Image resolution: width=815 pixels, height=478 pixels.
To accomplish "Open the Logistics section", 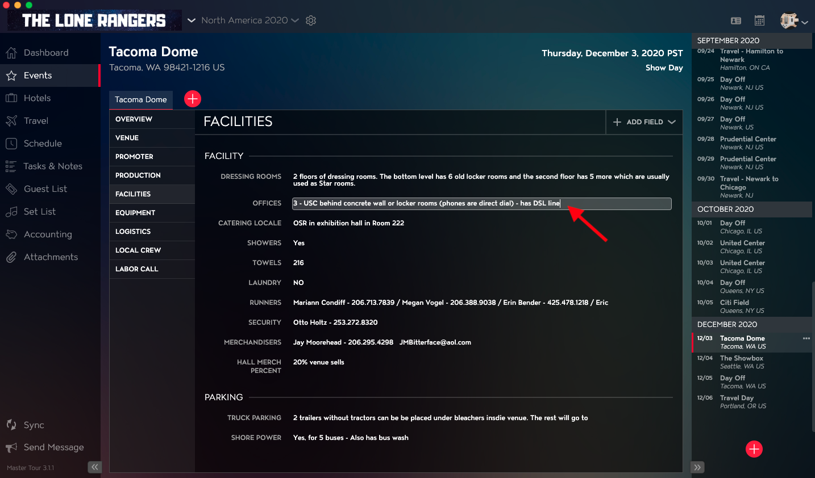I will (x=152, y=232).
